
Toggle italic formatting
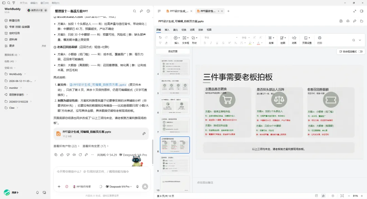coord(211,43)
